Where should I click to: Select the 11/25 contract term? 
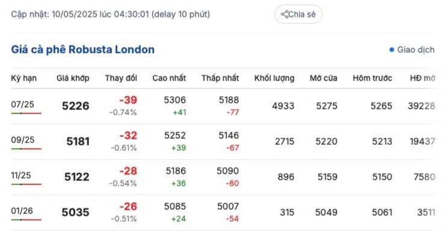(x=20, y=175)
